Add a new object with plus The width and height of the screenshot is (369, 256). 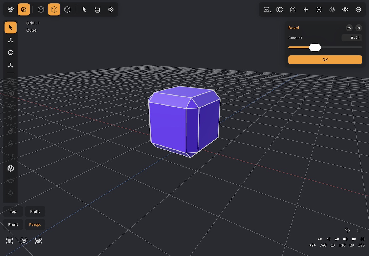tap(306, 10)
